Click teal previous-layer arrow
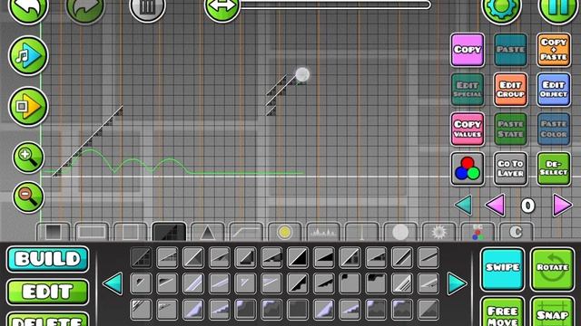Image resolution: width=581 pixels, height=326 pixels. pos(464,205)
